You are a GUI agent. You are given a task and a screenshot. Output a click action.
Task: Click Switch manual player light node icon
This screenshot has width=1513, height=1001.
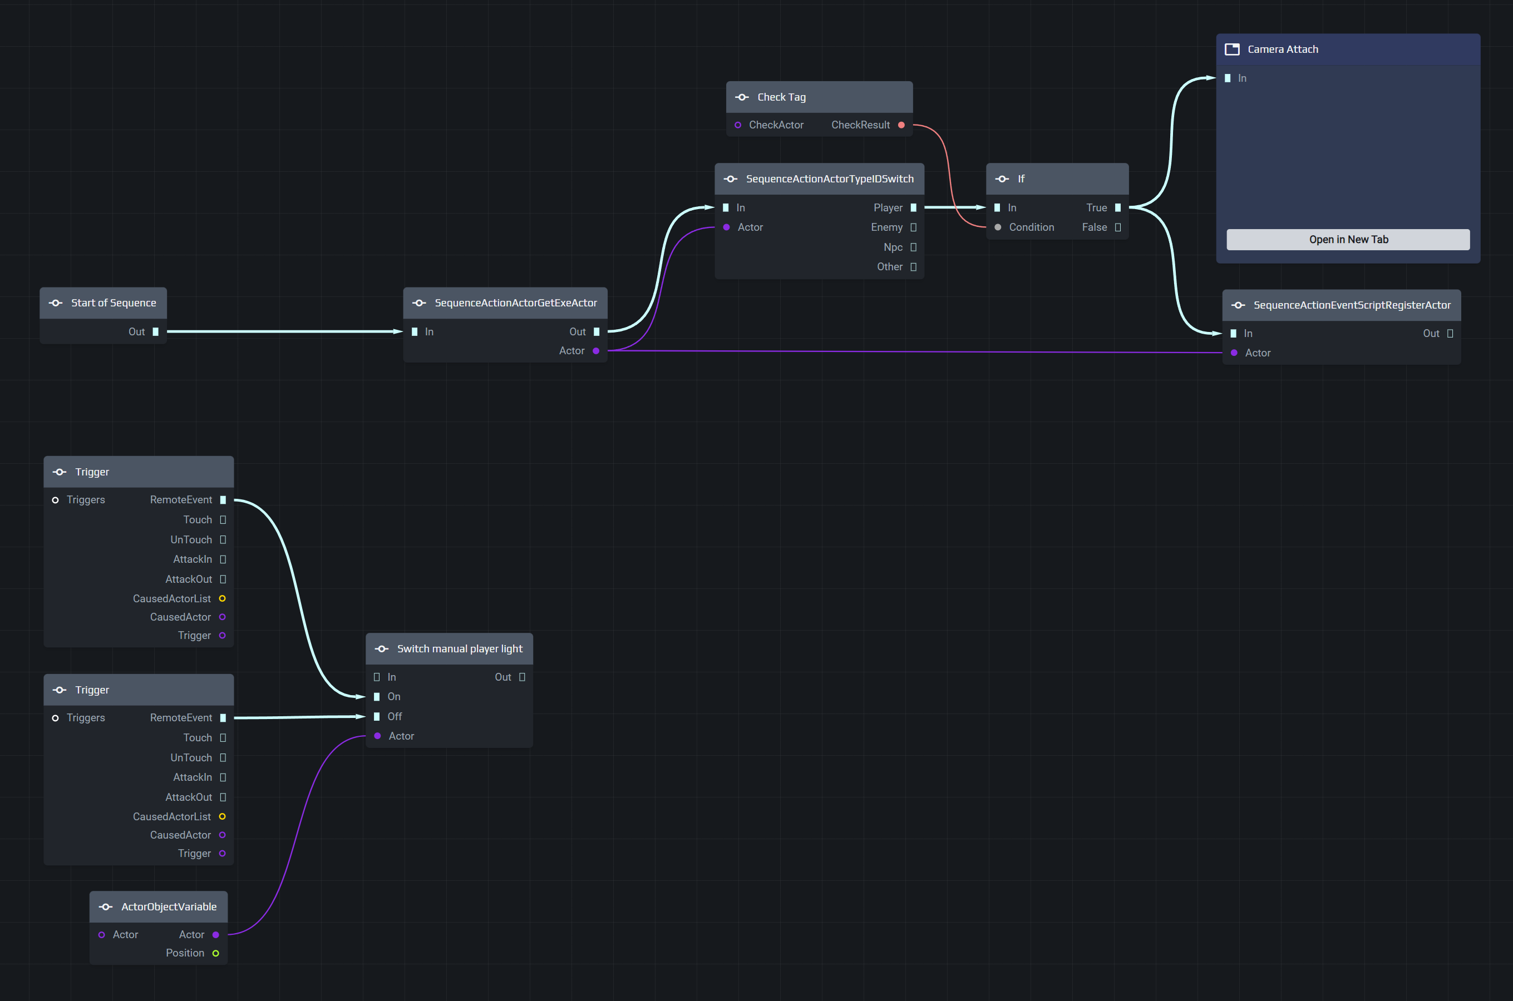(x=381, y=648)
